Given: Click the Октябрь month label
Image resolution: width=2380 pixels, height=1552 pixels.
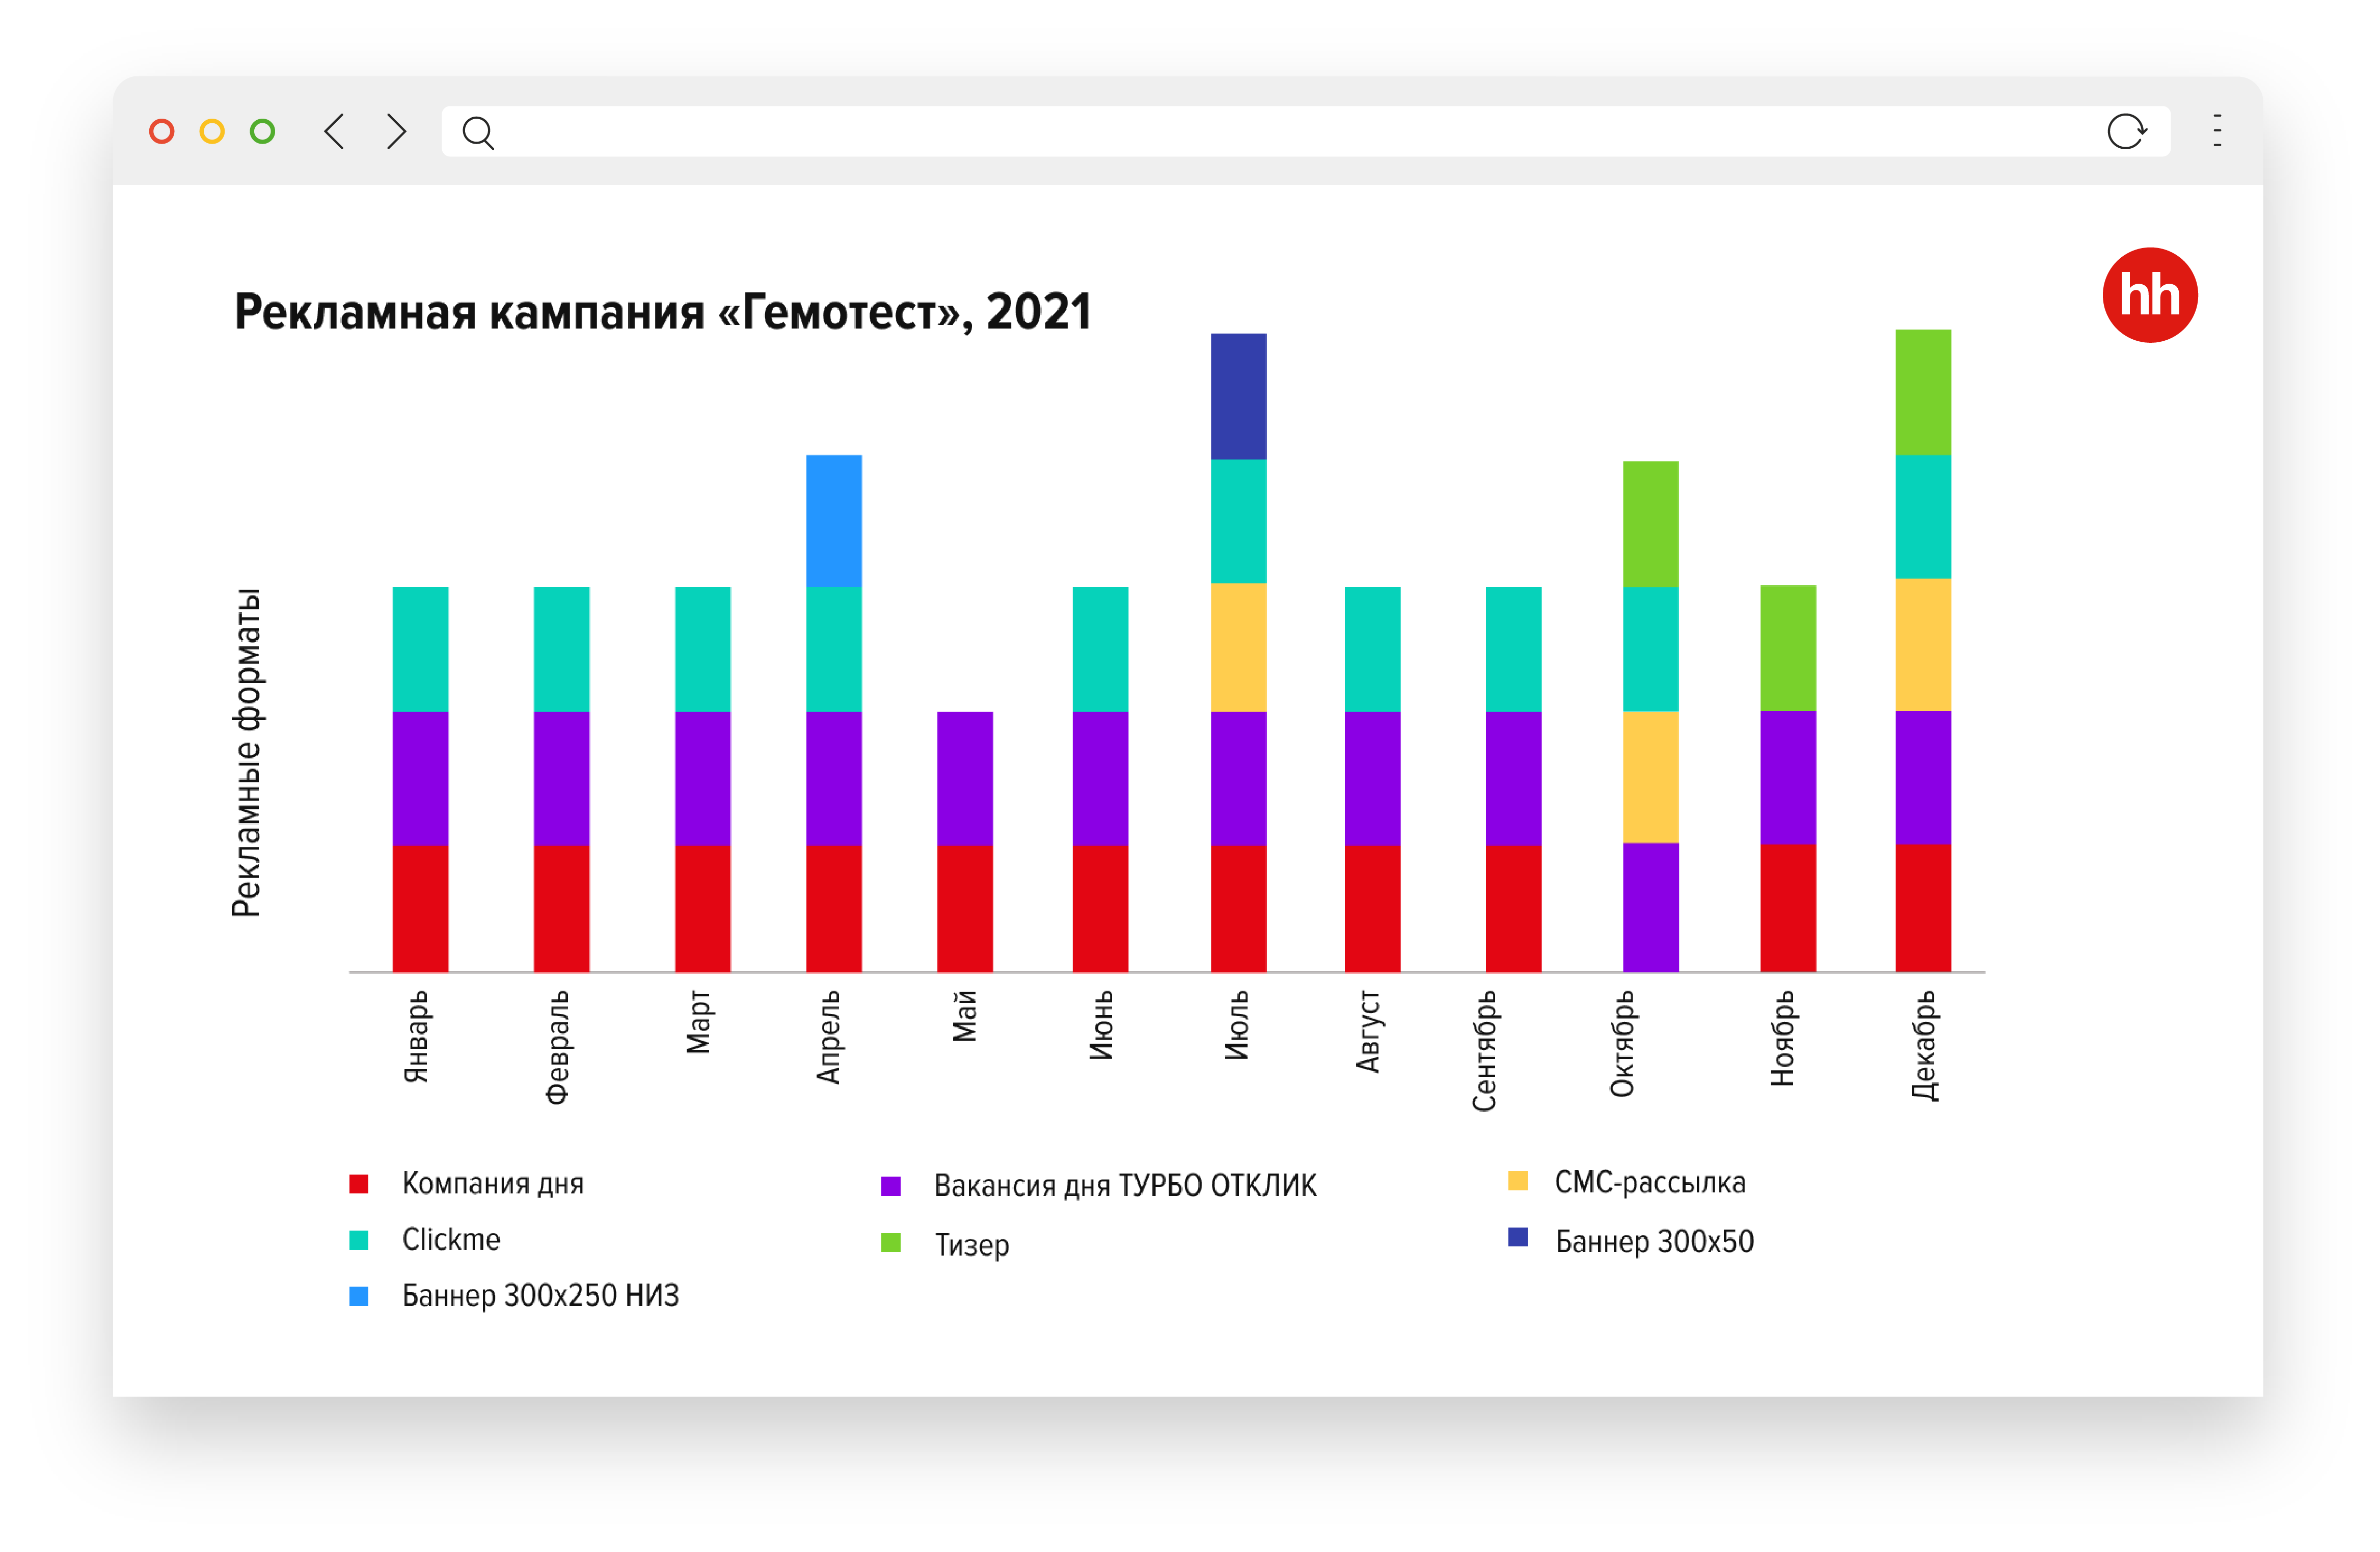Looking at the screenshot, I should [1622, 1044].
